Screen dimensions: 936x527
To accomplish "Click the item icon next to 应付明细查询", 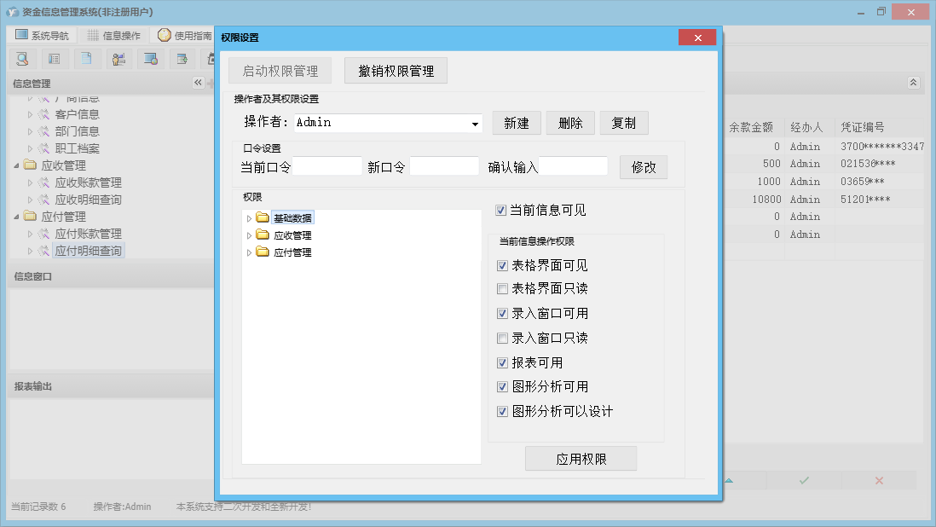I will pos(43,251).
